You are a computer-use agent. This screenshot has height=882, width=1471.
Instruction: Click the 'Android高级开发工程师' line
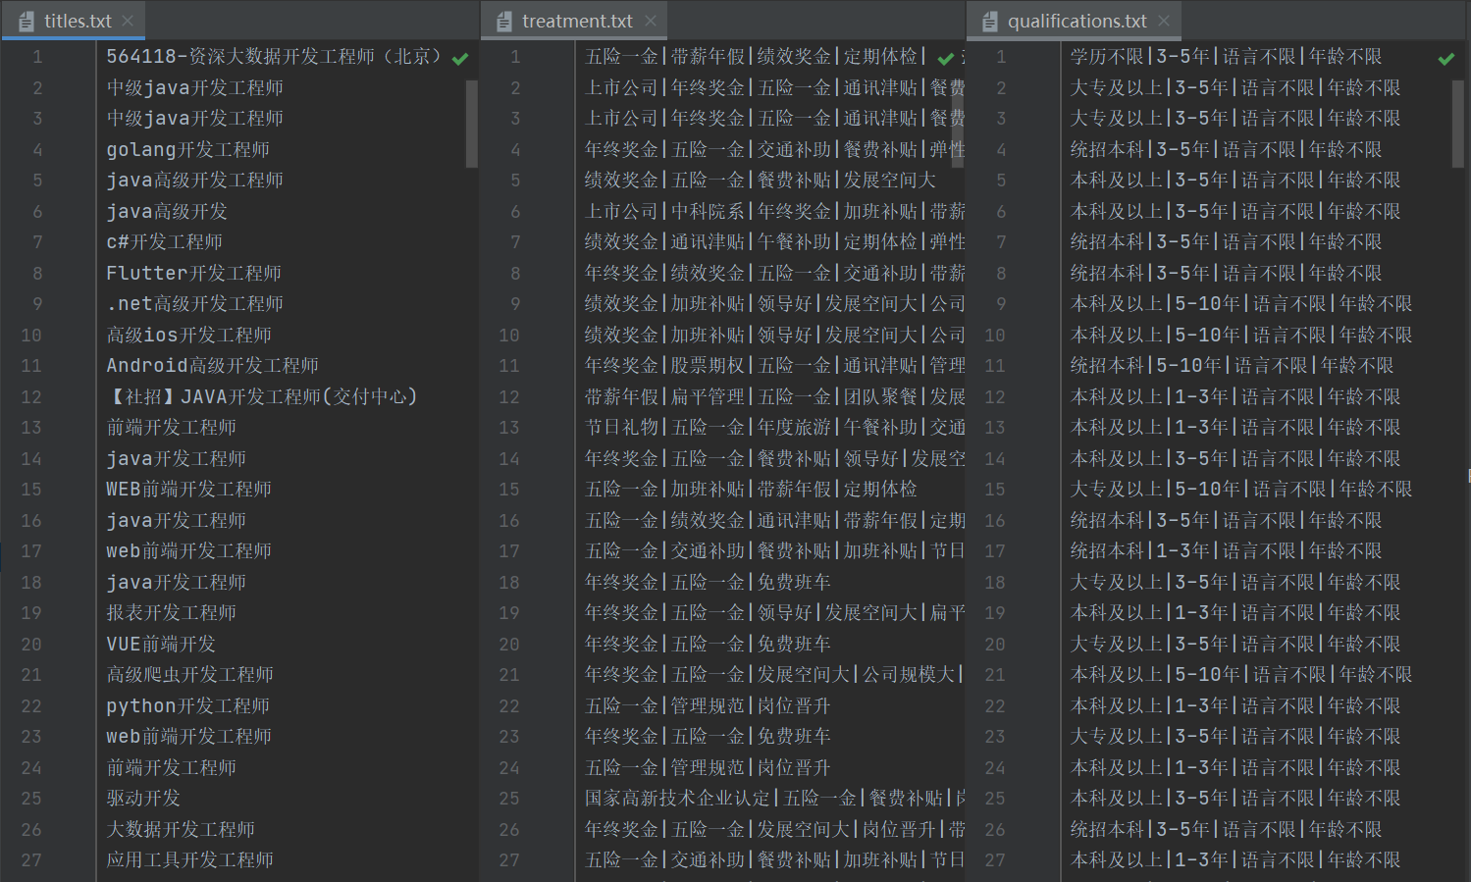click(212, 366)
